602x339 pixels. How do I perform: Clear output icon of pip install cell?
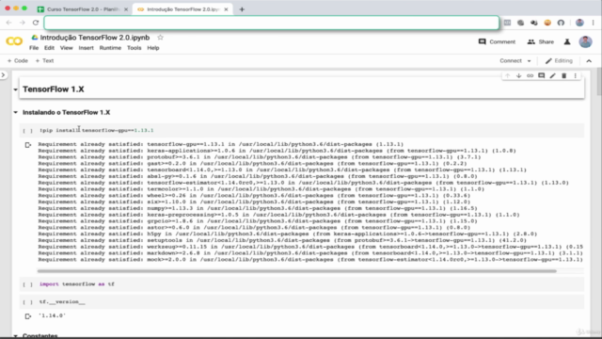pyautogui.click(x=27, y=145)
